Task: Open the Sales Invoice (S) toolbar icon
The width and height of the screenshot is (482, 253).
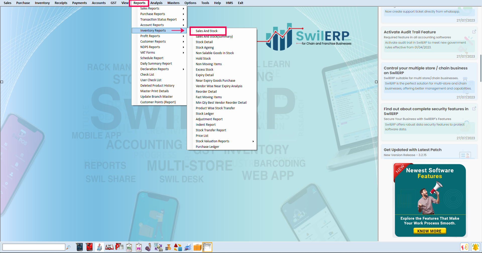Action: pyautogui.click(x=80, y=247)
